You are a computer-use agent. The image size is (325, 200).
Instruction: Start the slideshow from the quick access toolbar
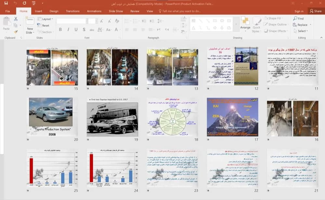(33, 3)
